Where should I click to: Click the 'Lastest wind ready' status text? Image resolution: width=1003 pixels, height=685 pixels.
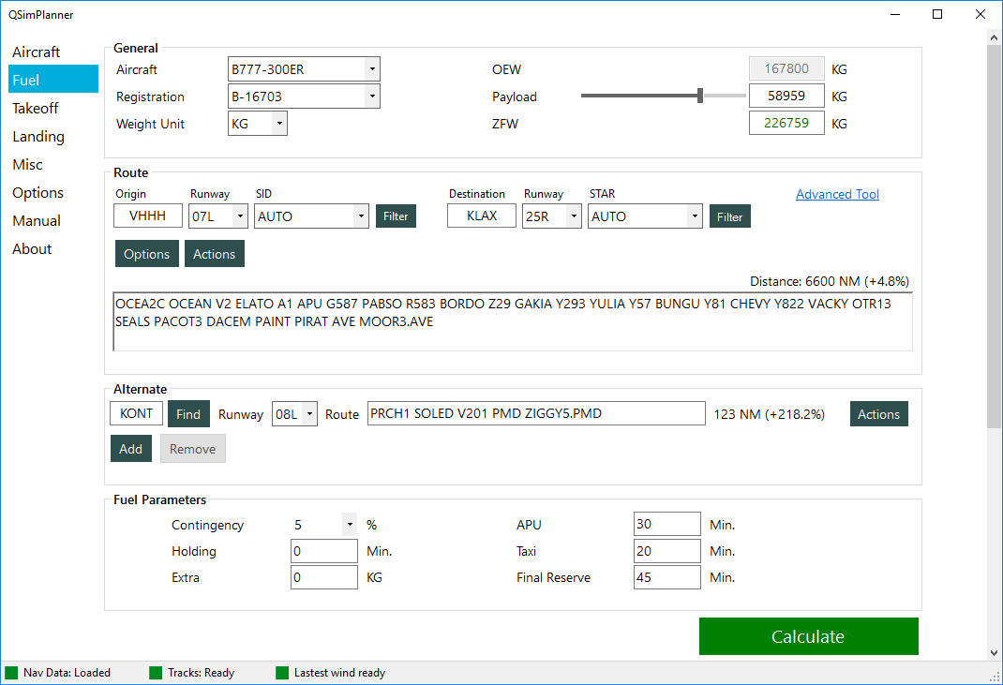[x=339, y=672]
